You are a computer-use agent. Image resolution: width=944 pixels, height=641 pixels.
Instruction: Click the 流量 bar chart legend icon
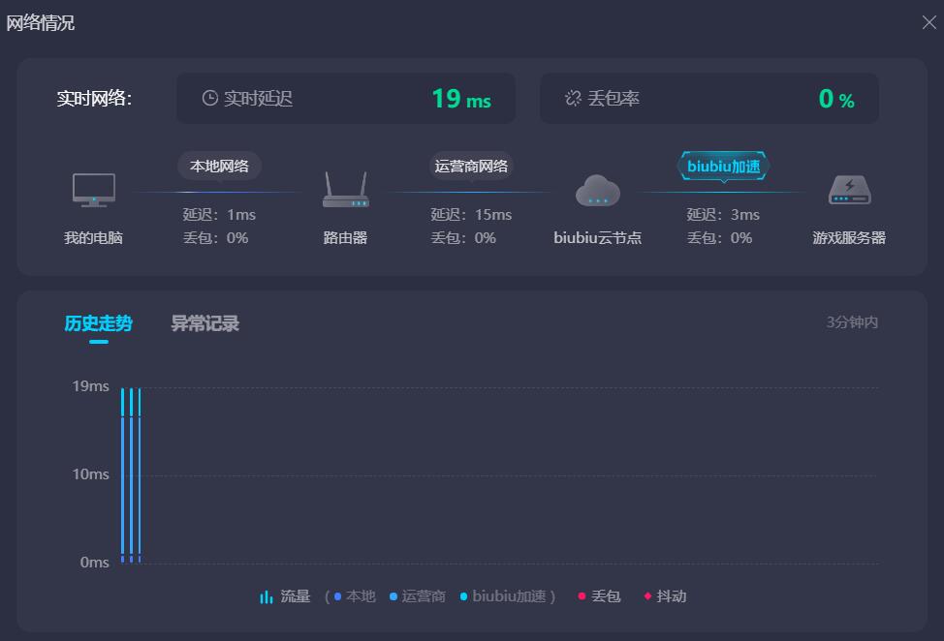click(x=267, y=596)
